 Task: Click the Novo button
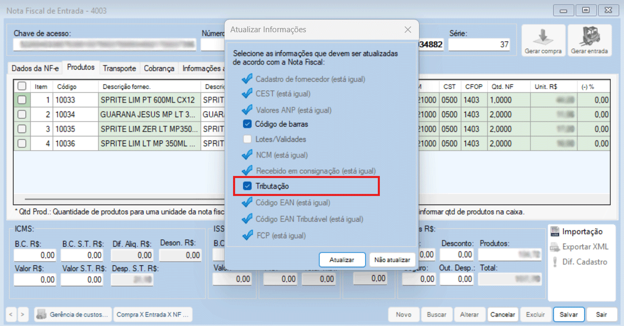tap(404, 314)
